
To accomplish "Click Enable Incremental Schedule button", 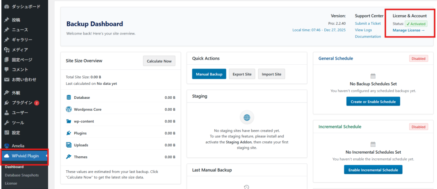I will pos(373,170).
